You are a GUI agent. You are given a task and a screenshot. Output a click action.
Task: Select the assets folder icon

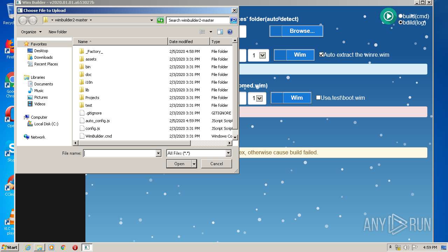pyautogui.click(x=82, y=59)
